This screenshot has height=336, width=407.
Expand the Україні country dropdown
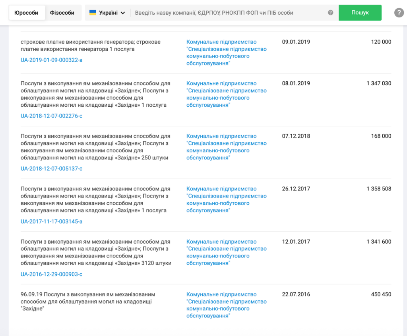(107, 13)
